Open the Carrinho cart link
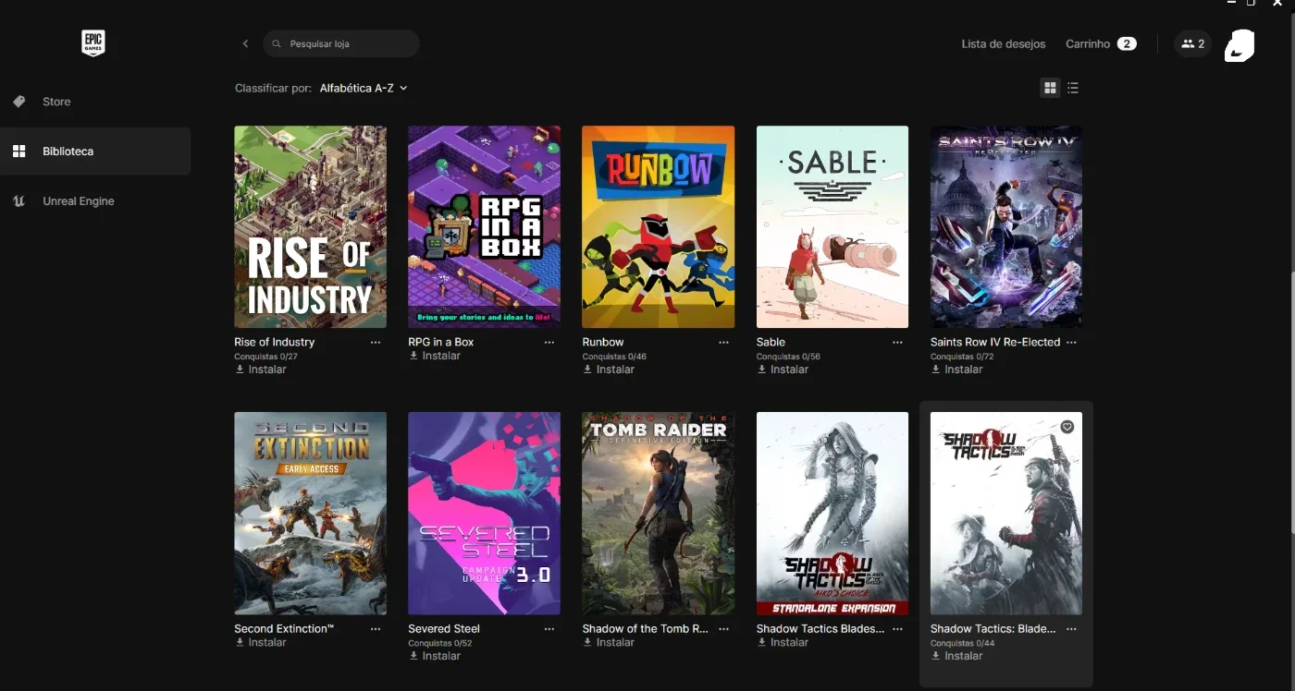The width and height of the screenshot is (1295, 691). 1088,43
